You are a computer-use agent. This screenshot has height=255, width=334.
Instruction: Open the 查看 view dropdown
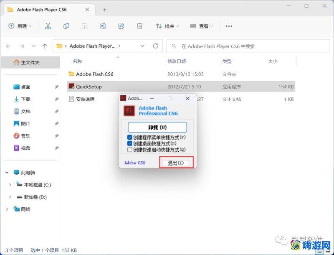tap(201, 26)
